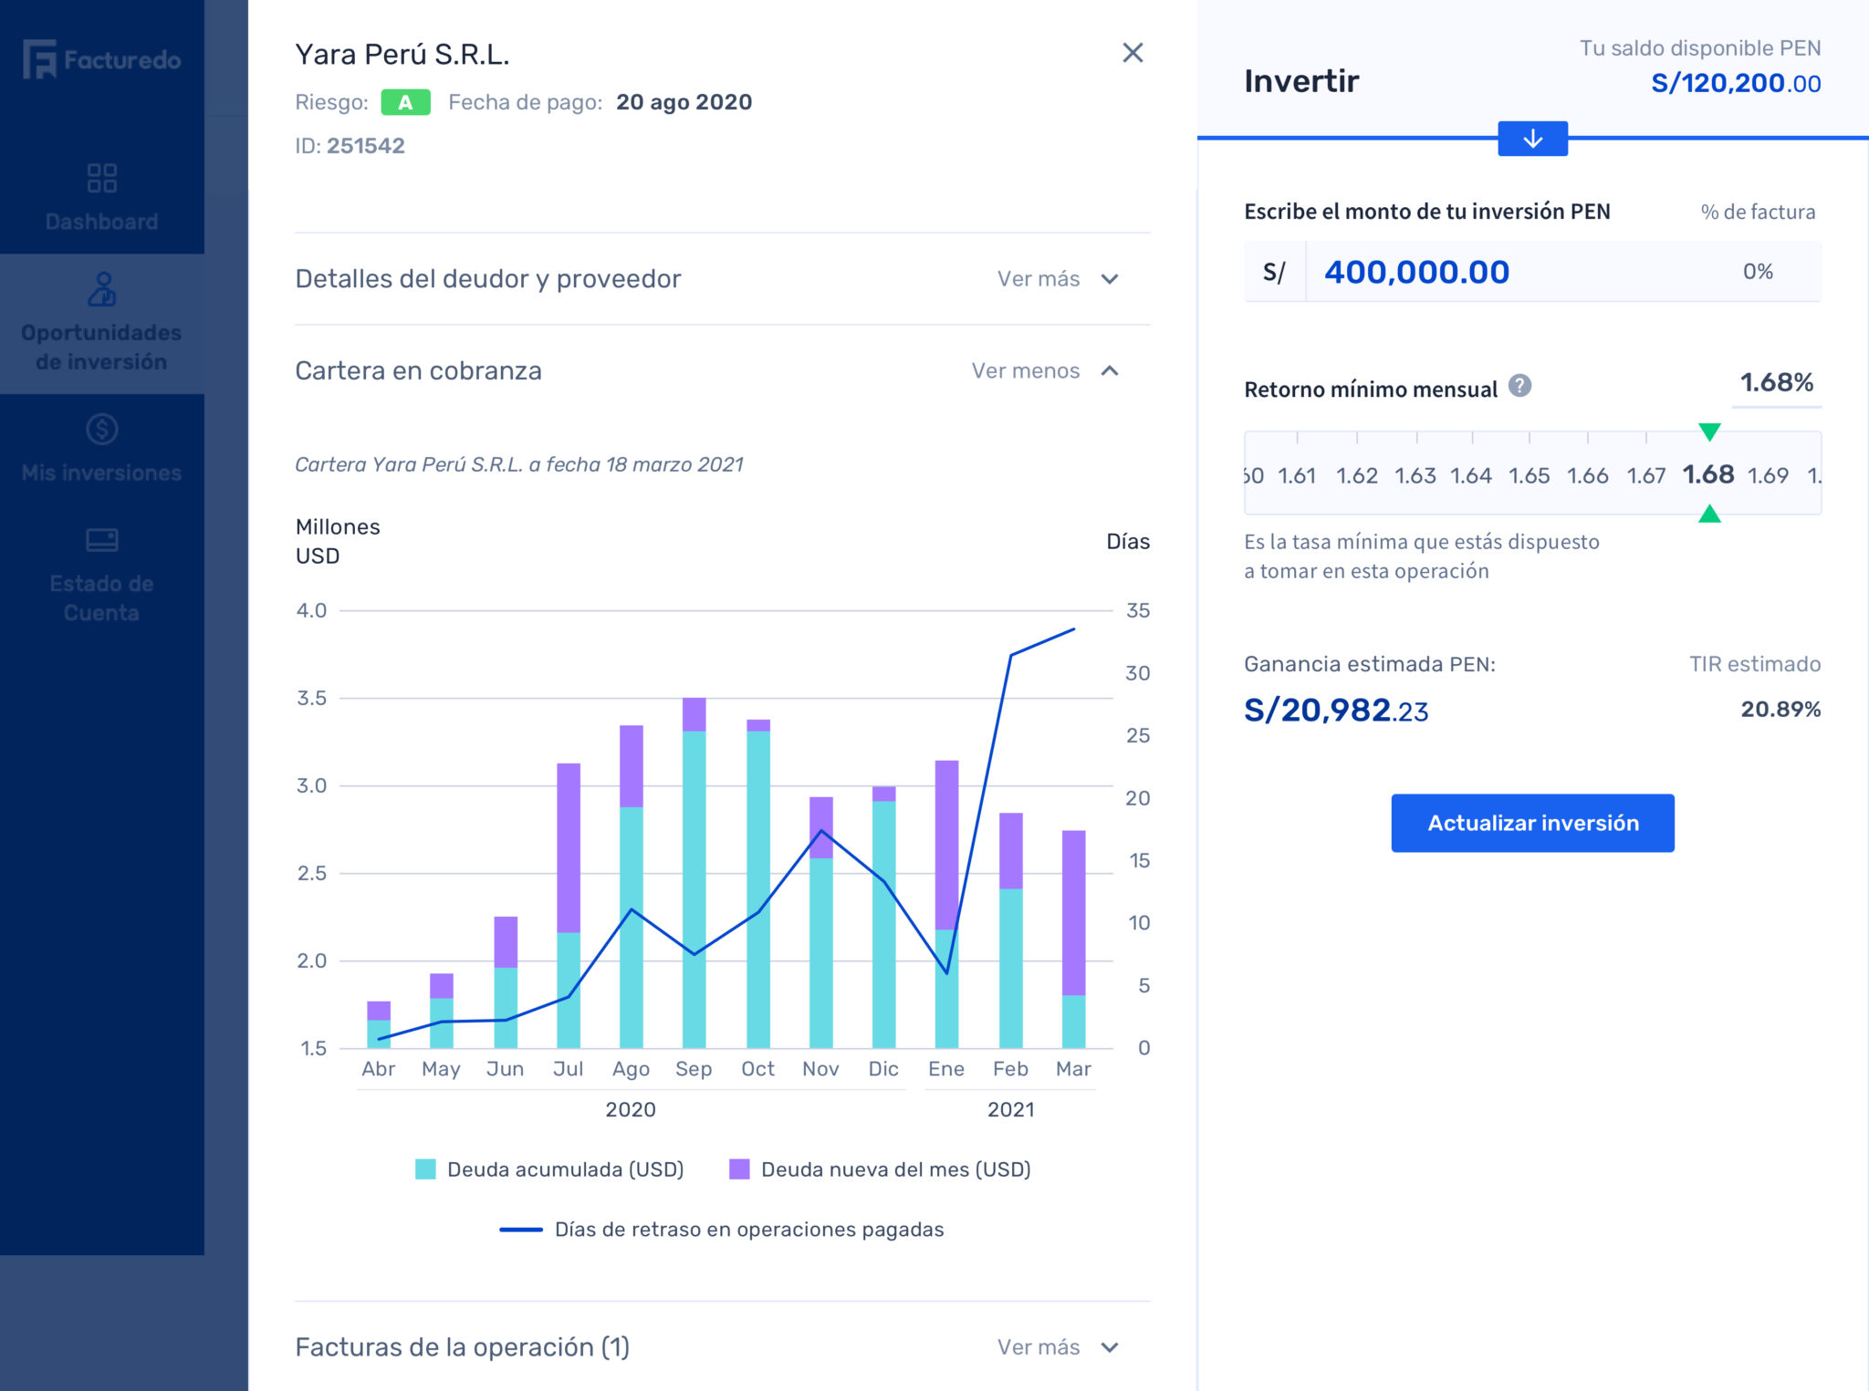Click Ver menos for Cartera en cobranza

(x=1025, y=370)
